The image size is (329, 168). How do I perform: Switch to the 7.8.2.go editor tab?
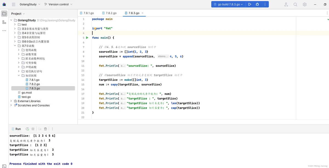[109, 13]
